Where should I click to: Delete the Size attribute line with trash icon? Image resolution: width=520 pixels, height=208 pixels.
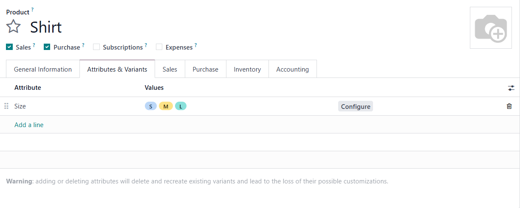coord(509,106)
